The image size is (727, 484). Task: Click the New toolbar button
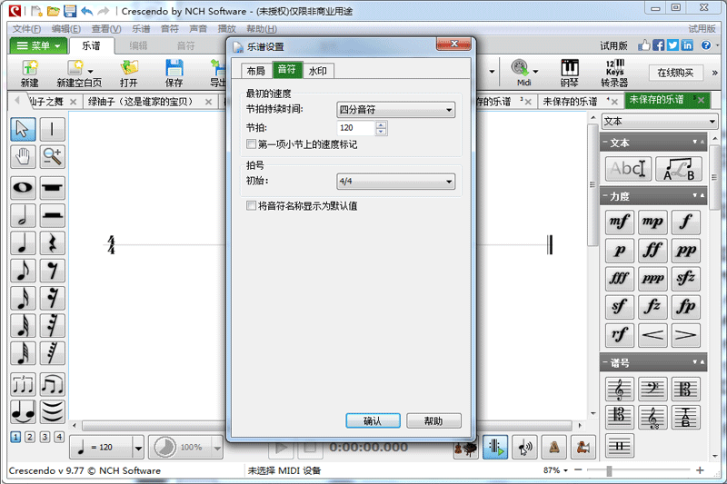30,74
